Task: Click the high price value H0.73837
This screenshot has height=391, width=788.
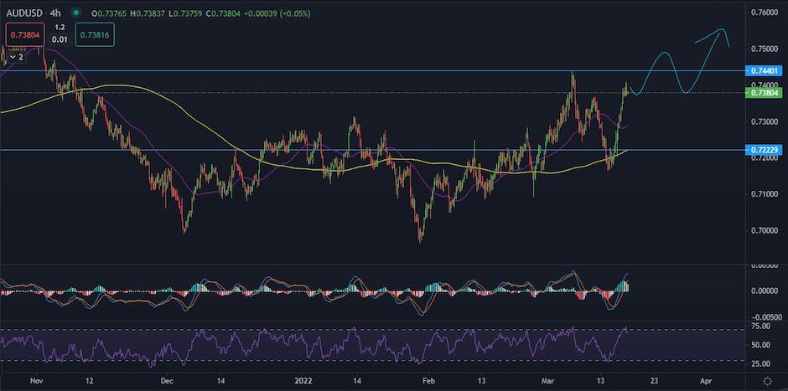Action: [148, 13]
